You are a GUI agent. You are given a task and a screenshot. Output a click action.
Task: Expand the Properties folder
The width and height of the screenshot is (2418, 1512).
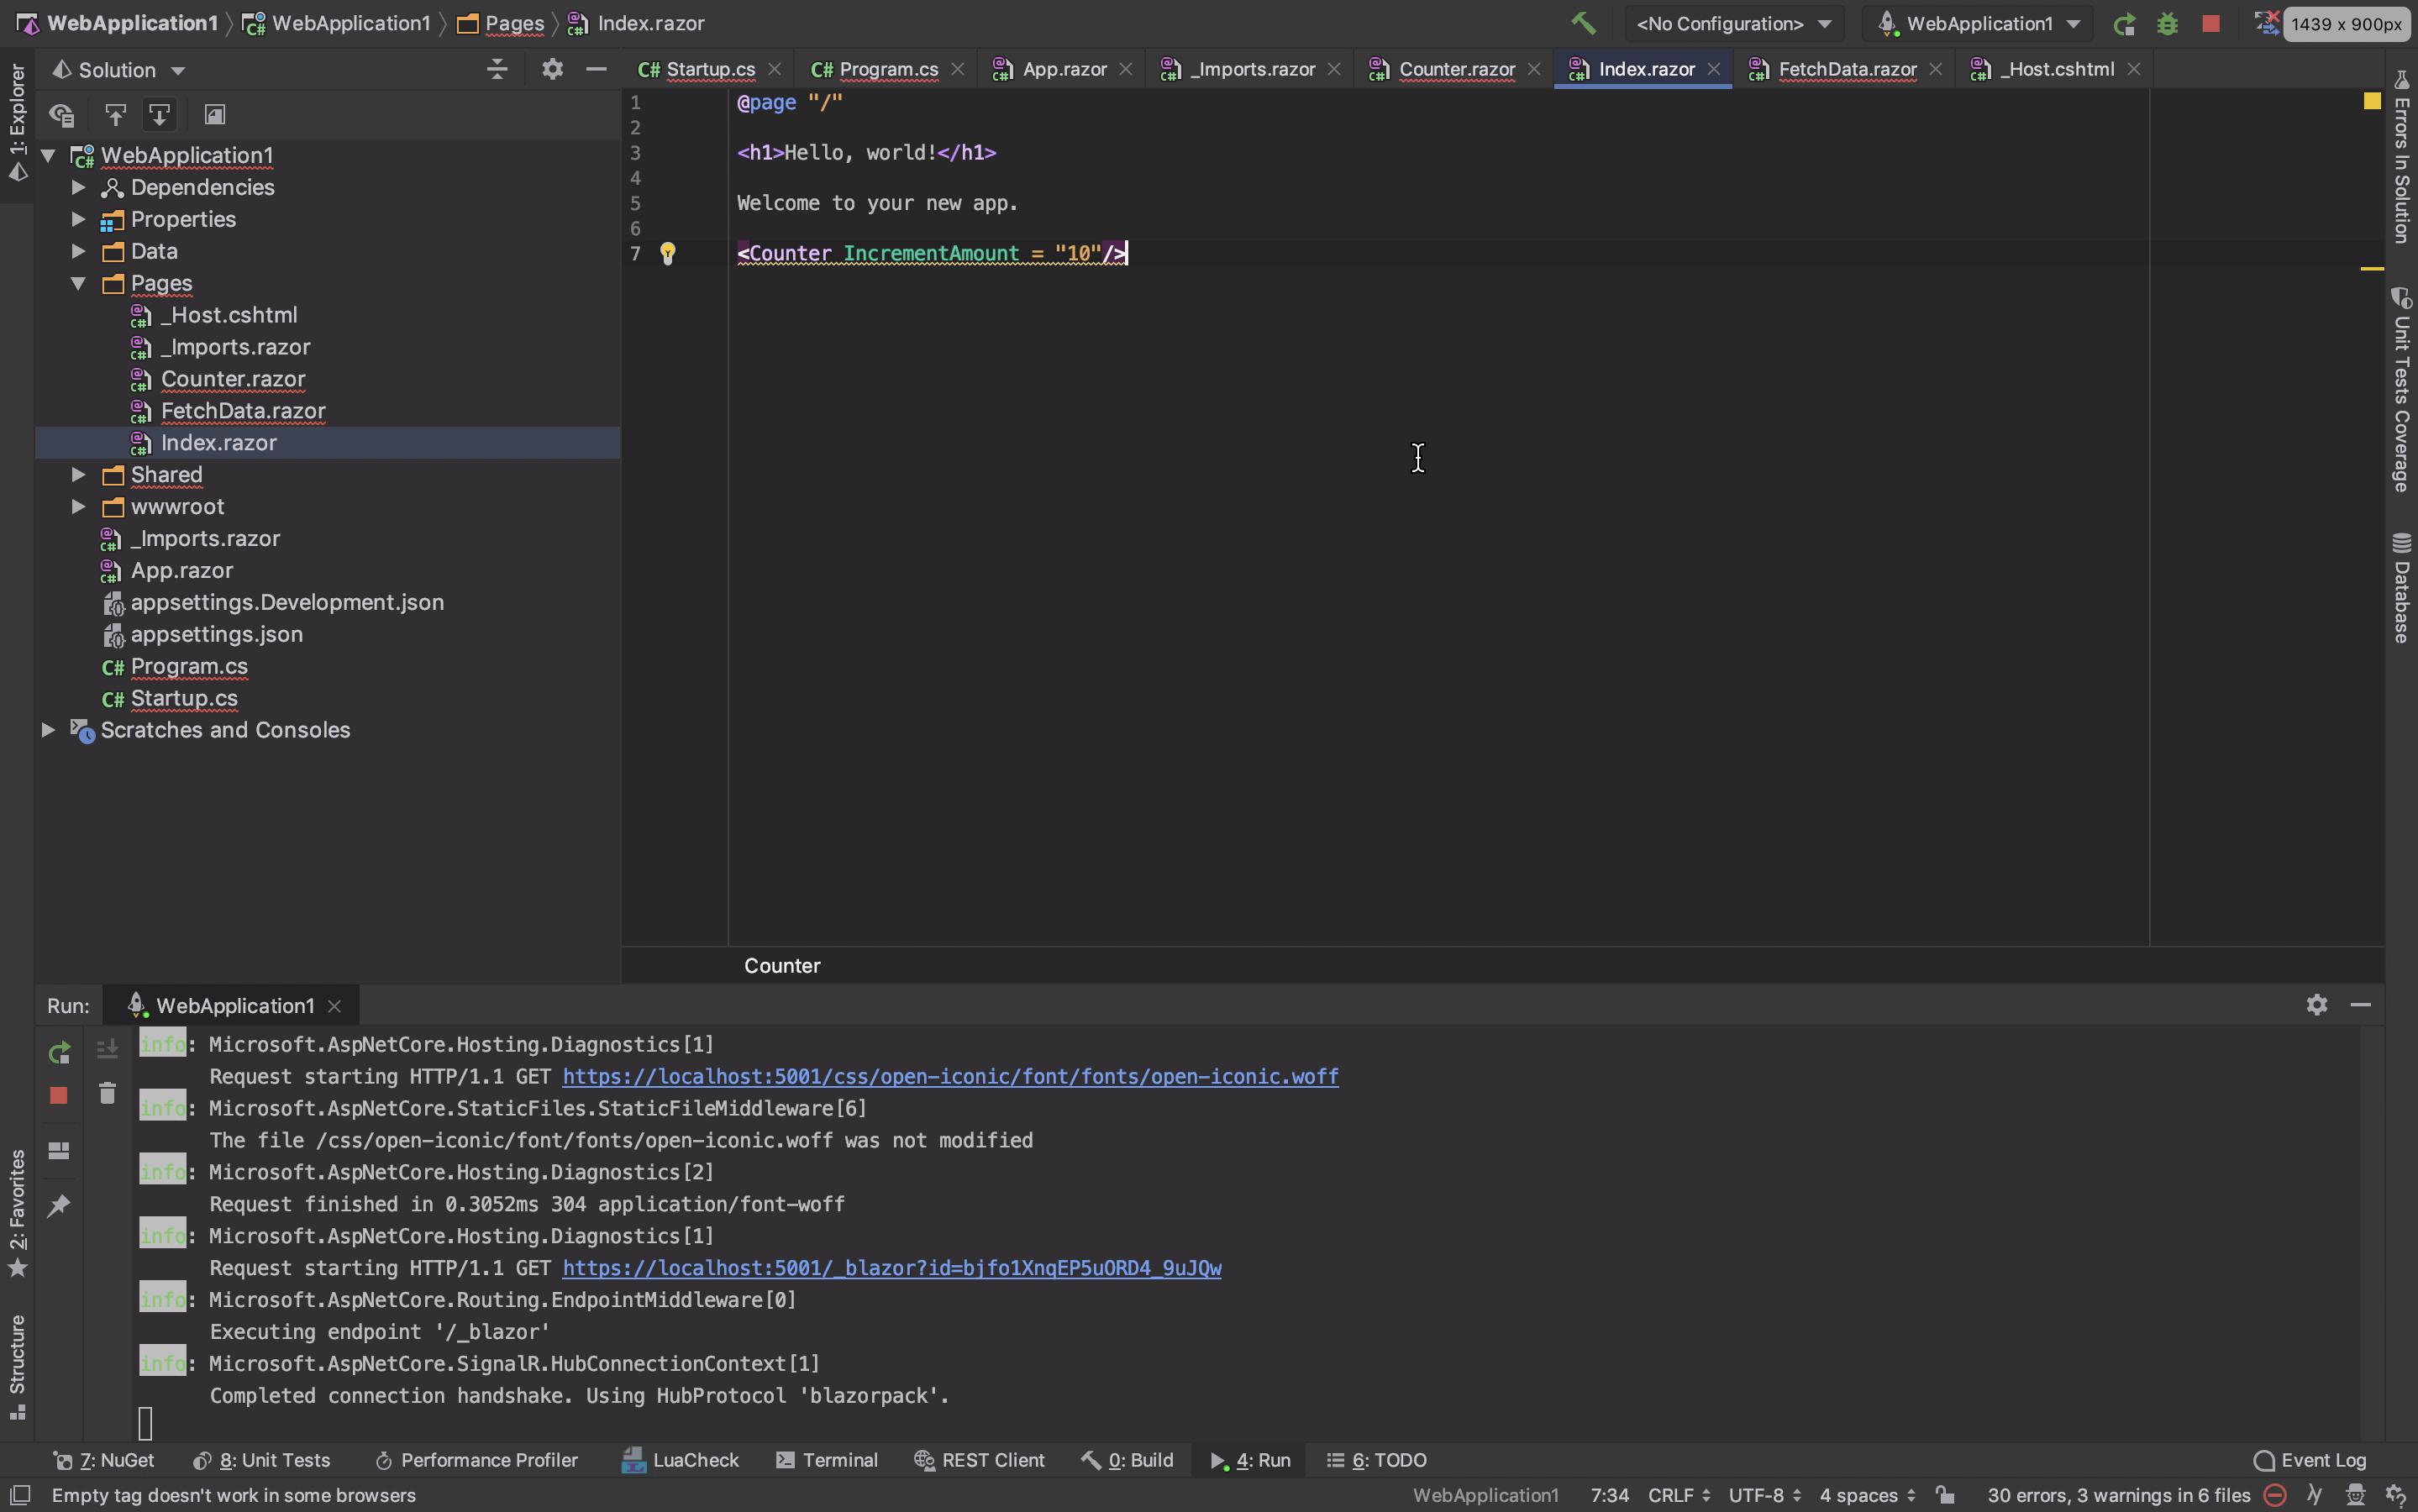pyautogui.click(x=78, y=219)
